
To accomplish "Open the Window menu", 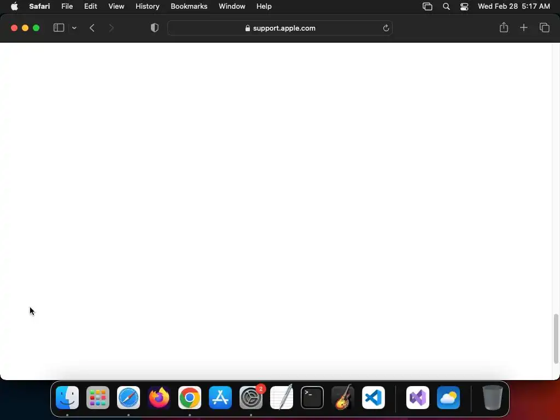I will [x=232, y=6].
